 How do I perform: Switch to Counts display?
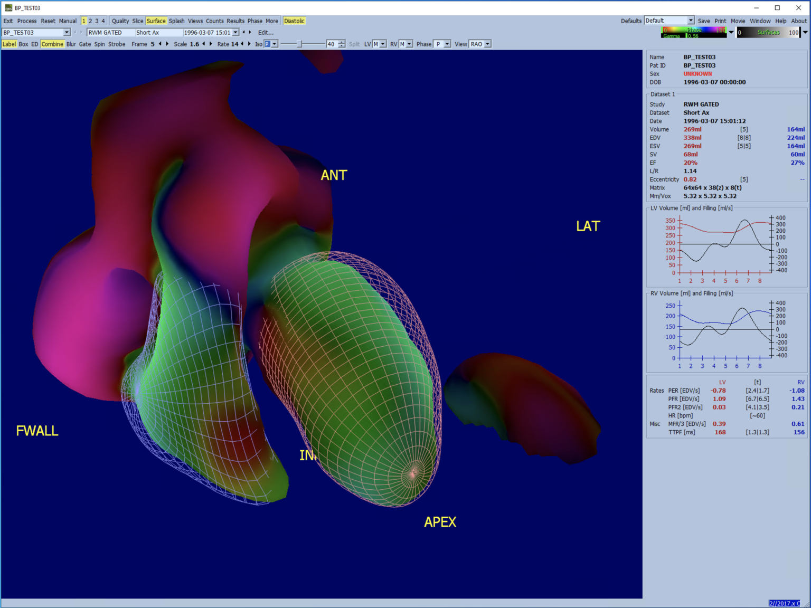point(215,21)
